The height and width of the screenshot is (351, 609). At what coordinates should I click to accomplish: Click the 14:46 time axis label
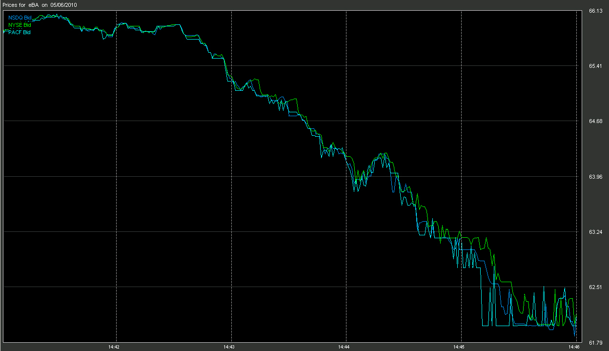[x=574, y=347]
